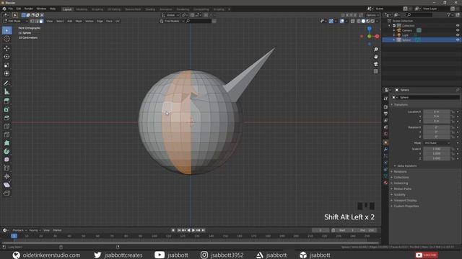
Task: Select the Annotate tool
Action: click(6, 83)
